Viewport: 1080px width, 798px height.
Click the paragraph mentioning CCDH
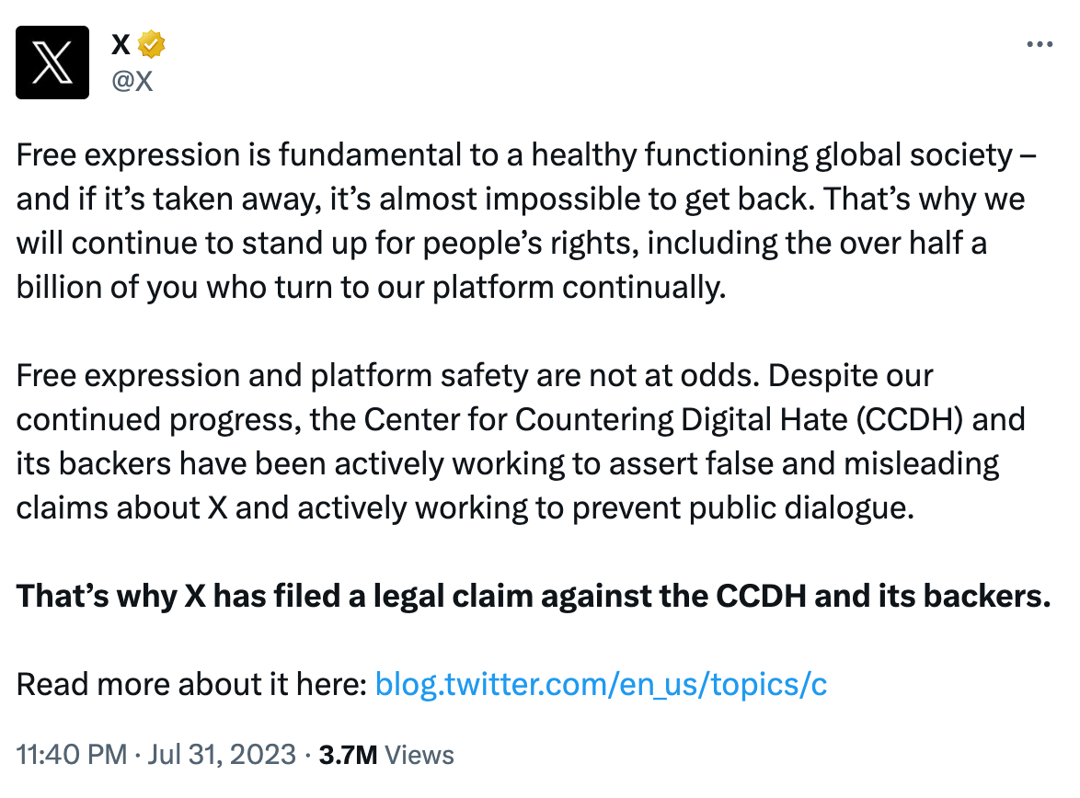(x=520, y=441)
